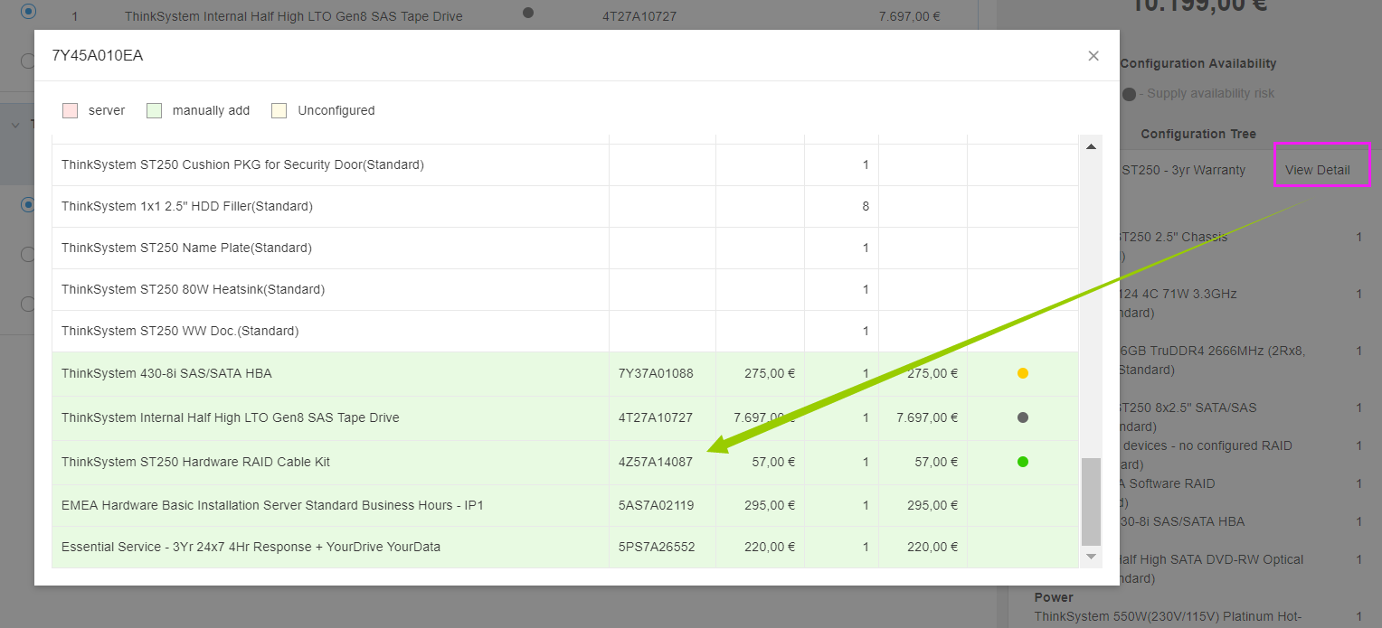This screenshot has width=1382, height=628.
Task: Select the ThinkSystem 1x1 2.5" HDD Filler row name
Action: 187,206
